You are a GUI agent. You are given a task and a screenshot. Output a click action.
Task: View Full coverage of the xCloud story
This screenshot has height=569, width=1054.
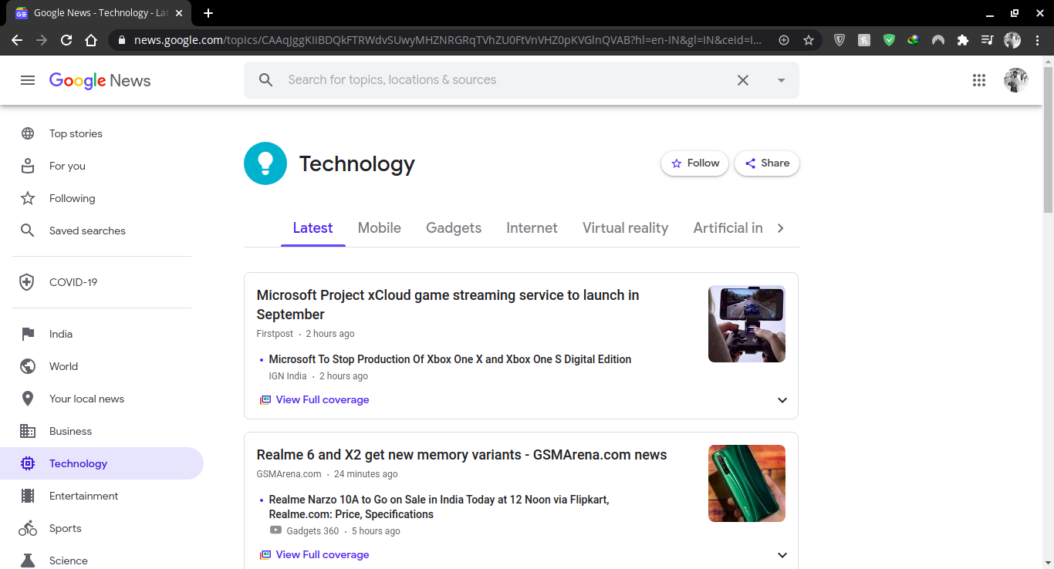[x=315, y=400]
